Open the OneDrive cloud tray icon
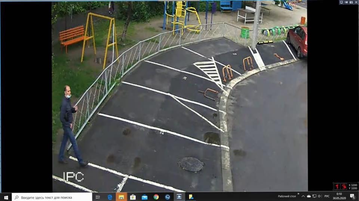Viewport: 359px width, 201px height. [309, 196]
